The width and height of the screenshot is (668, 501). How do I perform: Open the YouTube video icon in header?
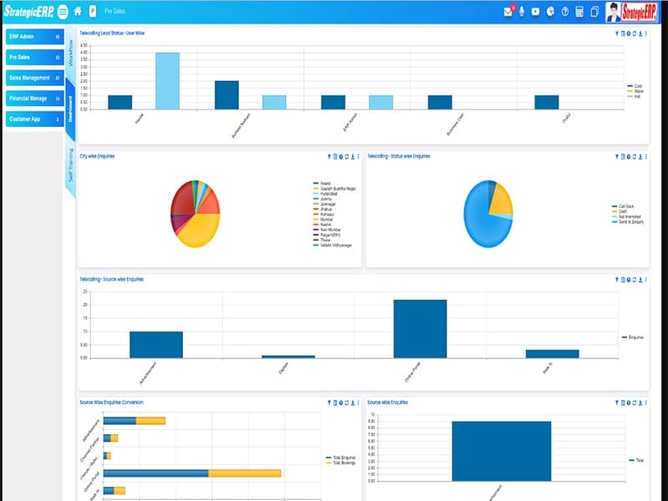536,12
